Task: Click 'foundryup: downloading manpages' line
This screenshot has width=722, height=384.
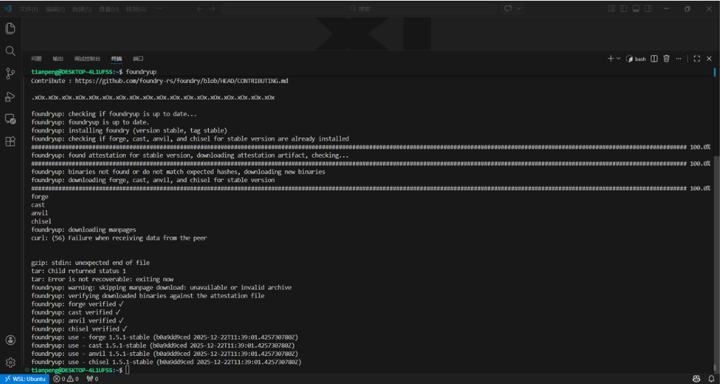Action: (84, 230)
